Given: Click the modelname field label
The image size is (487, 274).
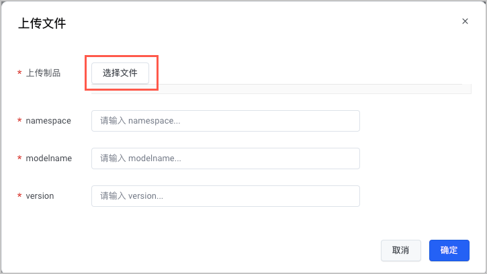Looking at the screenshot, I should pyautogui.click(x=49, y=158).
